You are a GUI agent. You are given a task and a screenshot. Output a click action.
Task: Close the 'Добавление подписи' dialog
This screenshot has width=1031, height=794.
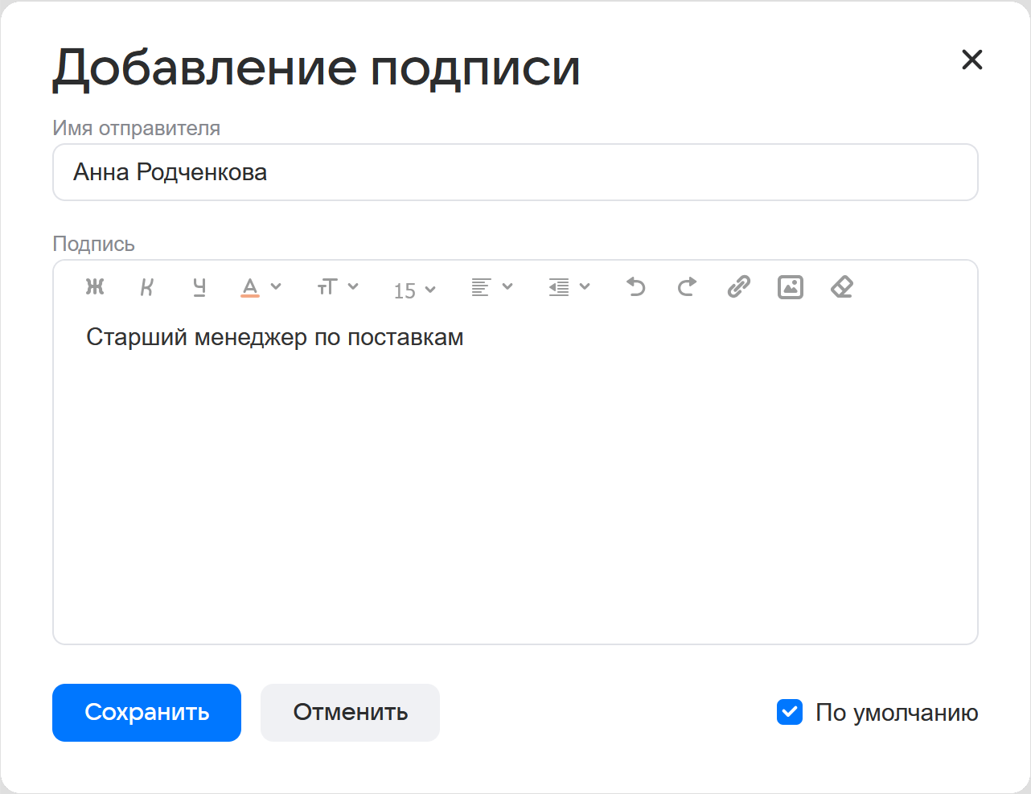[x=971, y=60]
